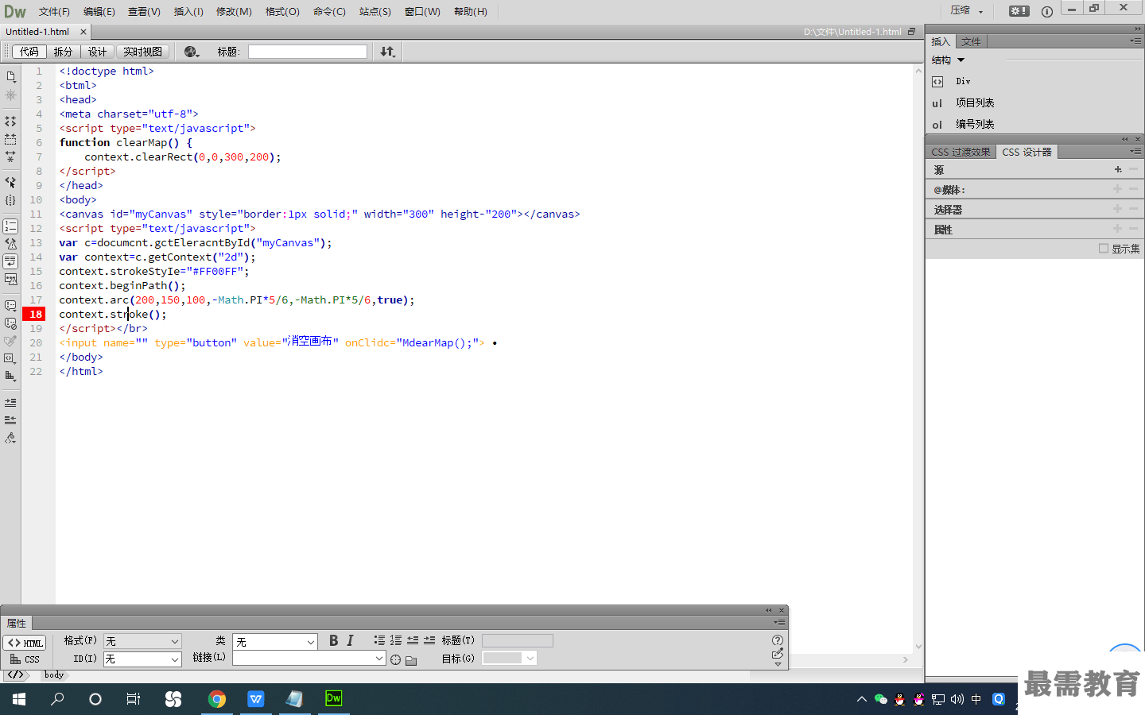Click the Remove Comment icon

coord(11,323)
